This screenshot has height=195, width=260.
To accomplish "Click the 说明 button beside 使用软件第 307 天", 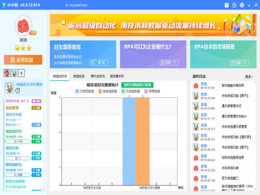I will [x=36, y=101].
